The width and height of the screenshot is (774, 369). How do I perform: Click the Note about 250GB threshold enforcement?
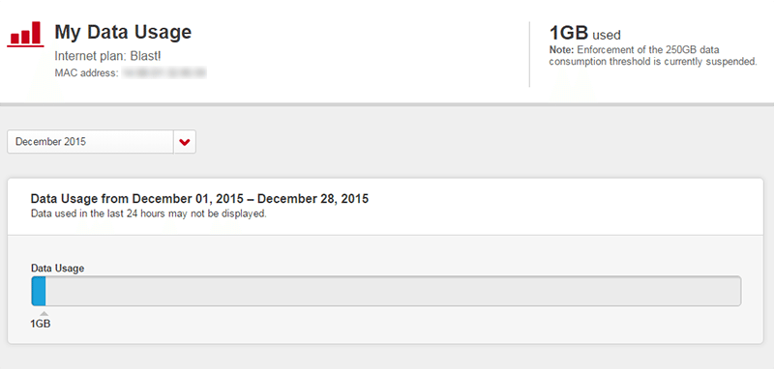(x=652, y=56)
